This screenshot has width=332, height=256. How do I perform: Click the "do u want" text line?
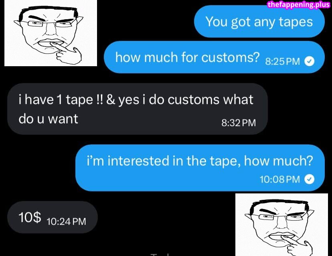[48, 119]
